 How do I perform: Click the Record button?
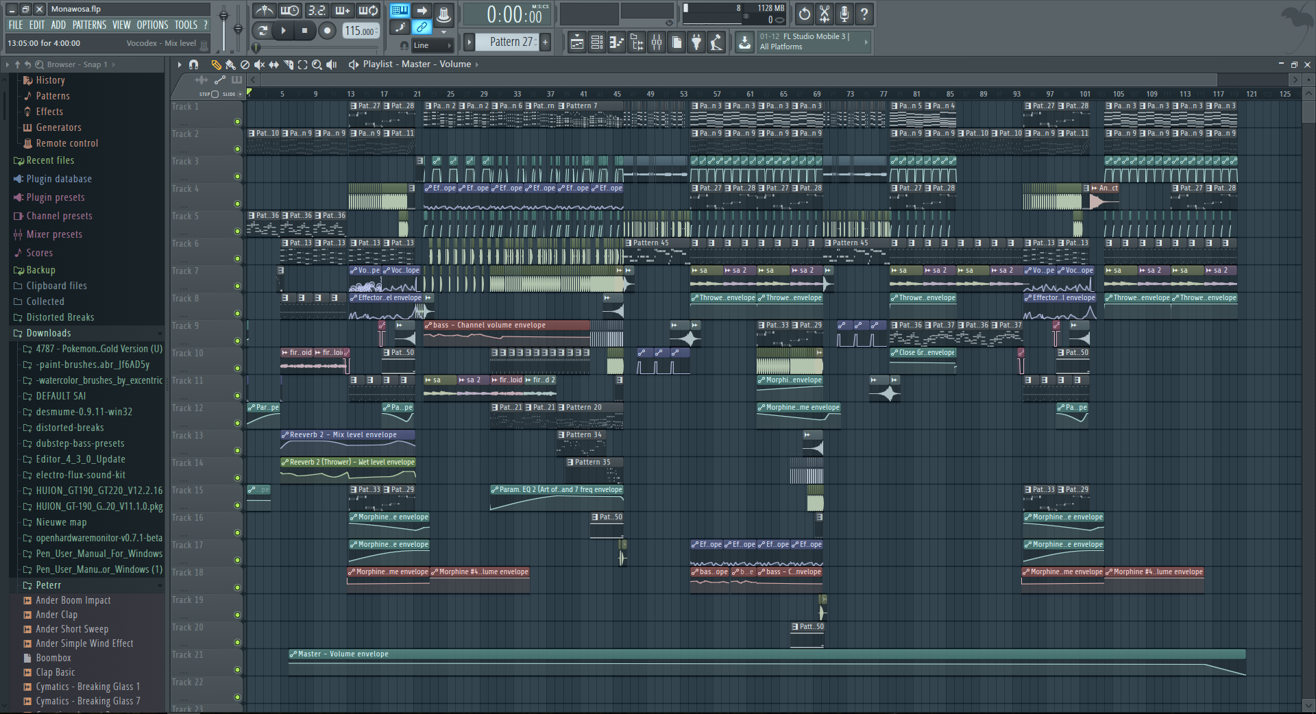click(x=327, y=30)
